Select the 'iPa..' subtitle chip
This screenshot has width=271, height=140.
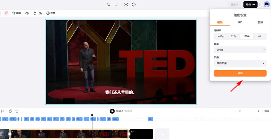(x=5, y=119)
